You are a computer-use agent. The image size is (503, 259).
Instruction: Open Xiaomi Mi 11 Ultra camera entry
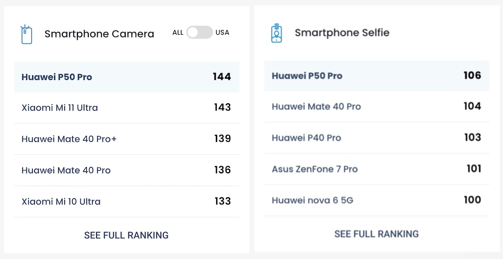coord(60,108)
